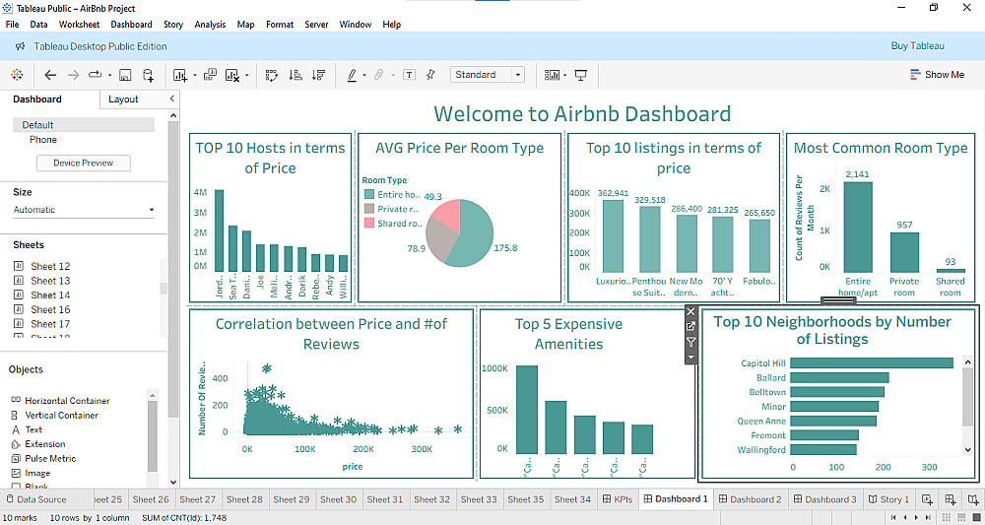
Task: Select the Phone device layout
Action: point(42,140)
